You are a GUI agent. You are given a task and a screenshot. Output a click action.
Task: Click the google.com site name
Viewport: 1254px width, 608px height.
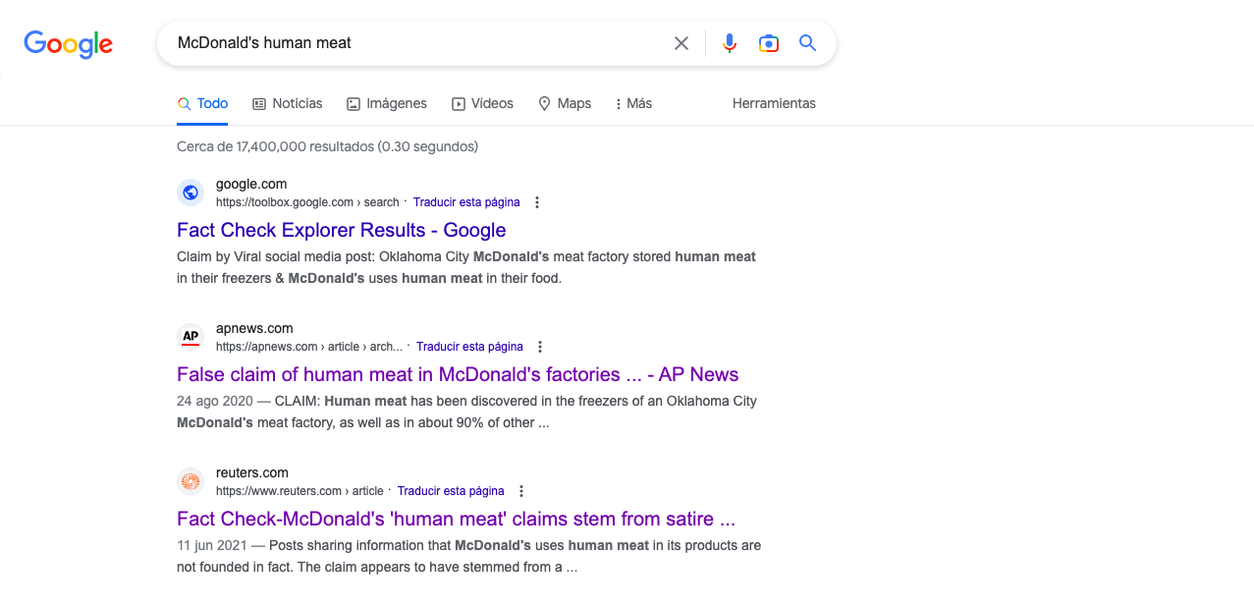(251, 184)
